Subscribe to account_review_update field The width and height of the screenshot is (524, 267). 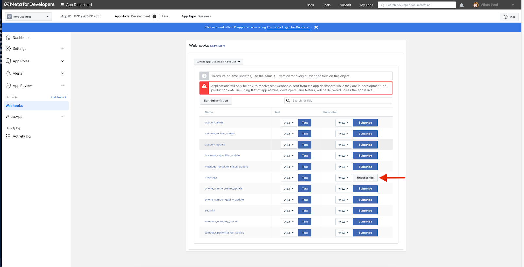click(x=365, y=134)
